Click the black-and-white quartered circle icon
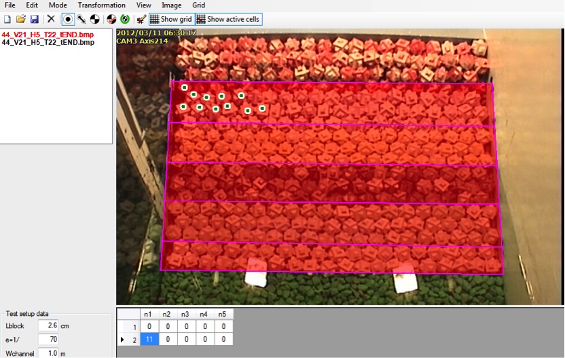565x358 pixels. click(x=95, y=20)
